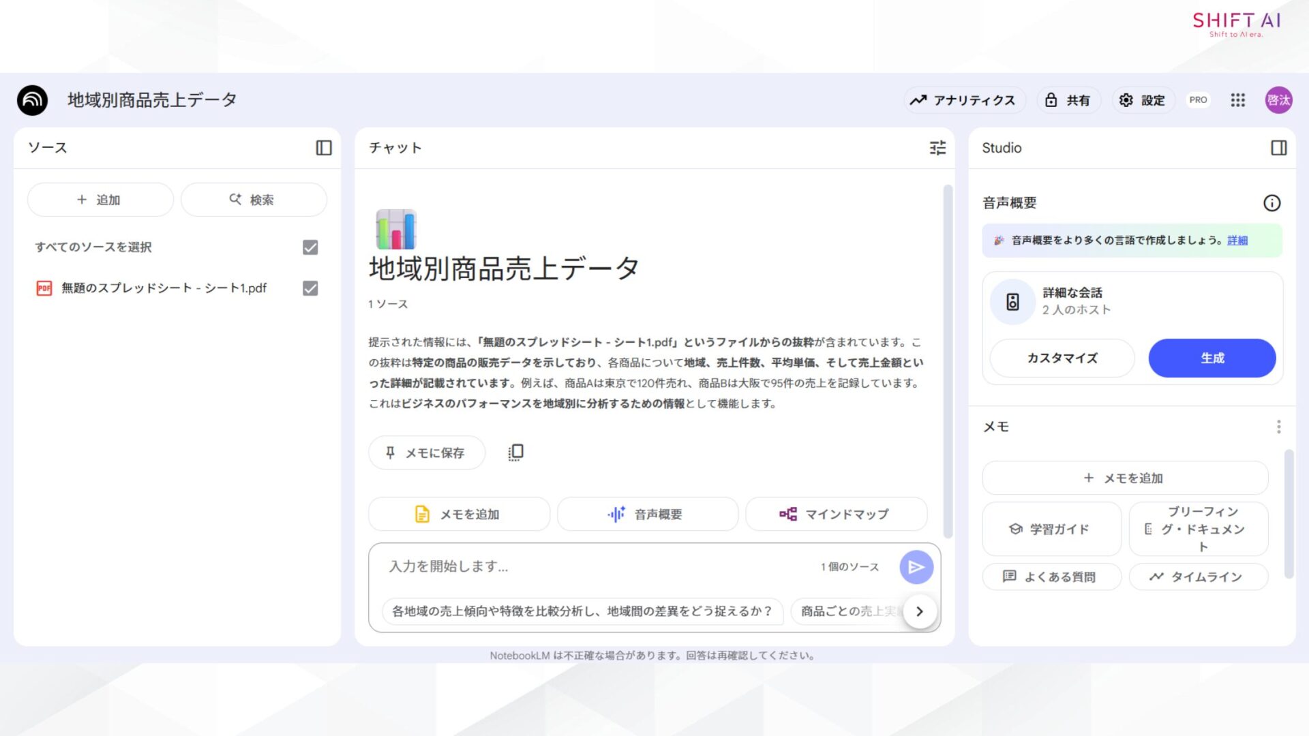Viewport: 1309px width, 736px height.
Task: Open chat settings with the sliders icon
Action: coord(937,148)
